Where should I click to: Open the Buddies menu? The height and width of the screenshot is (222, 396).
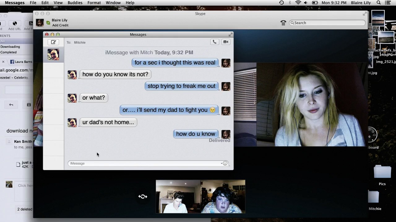click(75, 3)
